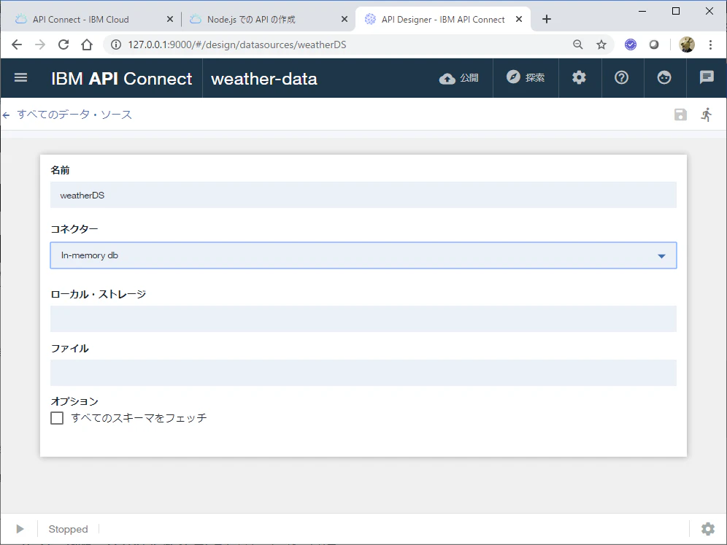Toggle the すべてのスキーマをフェッチ checkbox

pyautogui.click(x=57, y=418)
